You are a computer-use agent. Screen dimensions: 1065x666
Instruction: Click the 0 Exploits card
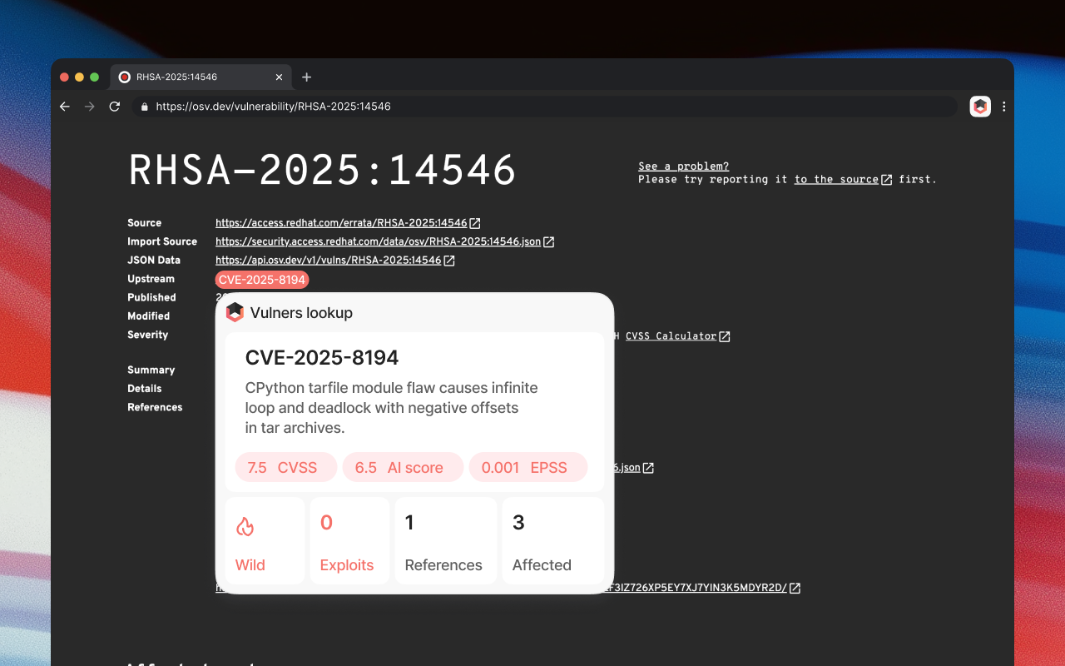[x=349, y=540]
